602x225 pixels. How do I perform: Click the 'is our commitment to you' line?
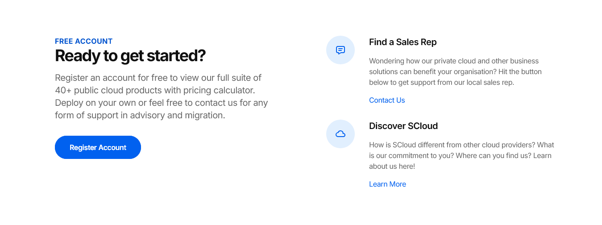460,156
